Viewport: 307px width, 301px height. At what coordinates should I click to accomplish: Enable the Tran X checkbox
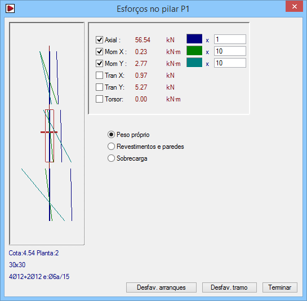pyautogui.click(x=100, y=76)
